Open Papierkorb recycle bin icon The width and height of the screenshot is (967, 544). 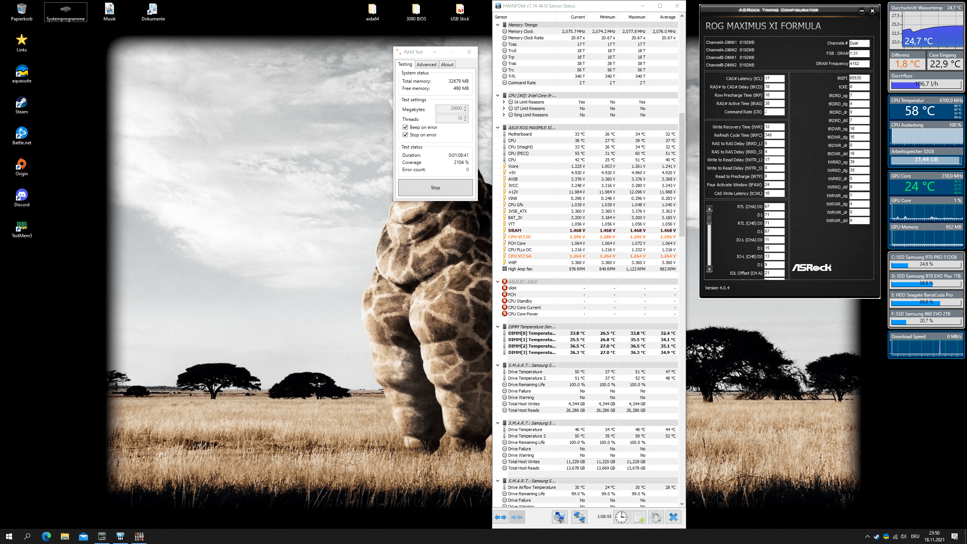point(22,12)
